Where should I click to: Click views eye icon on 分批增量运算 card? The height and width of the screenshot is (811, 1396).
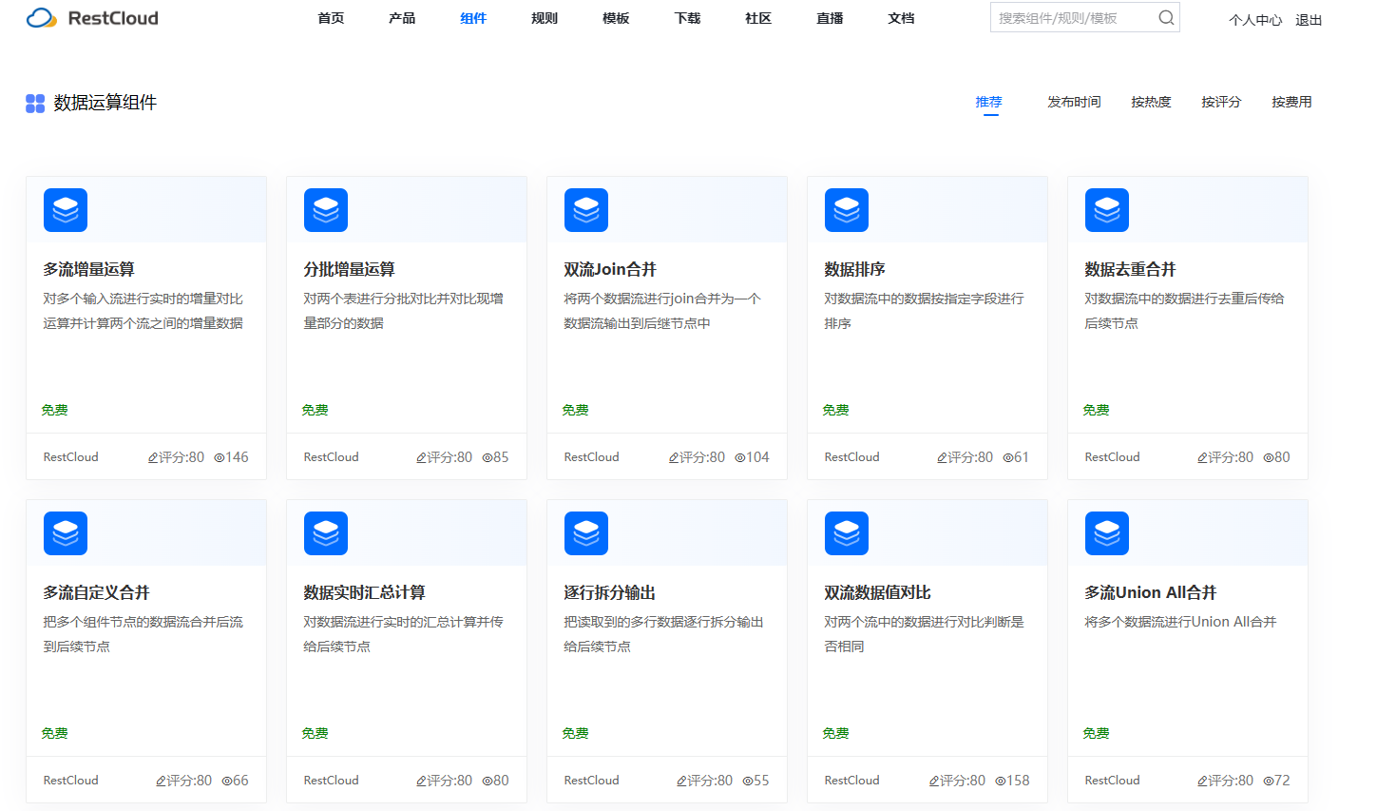tap(488, 458)
